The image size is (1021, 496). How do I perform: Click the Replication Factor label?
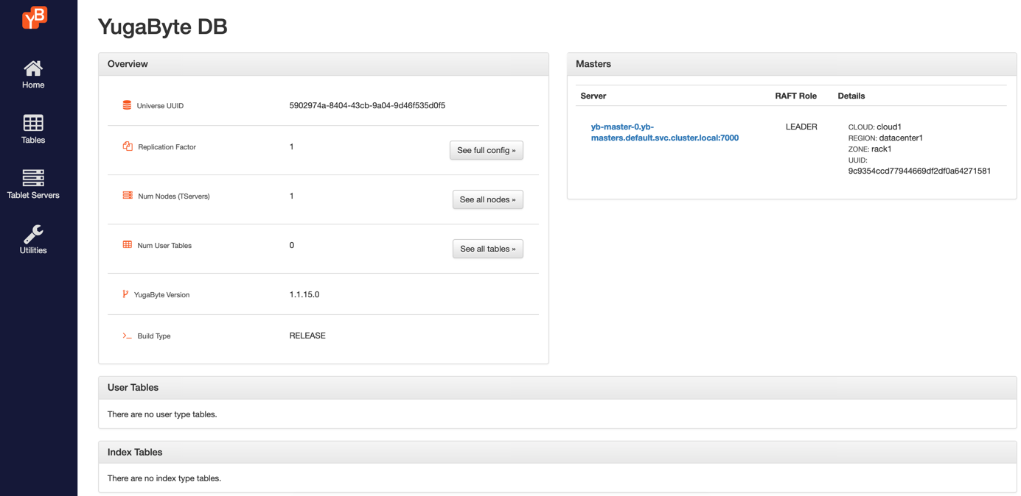coord(167,147)
